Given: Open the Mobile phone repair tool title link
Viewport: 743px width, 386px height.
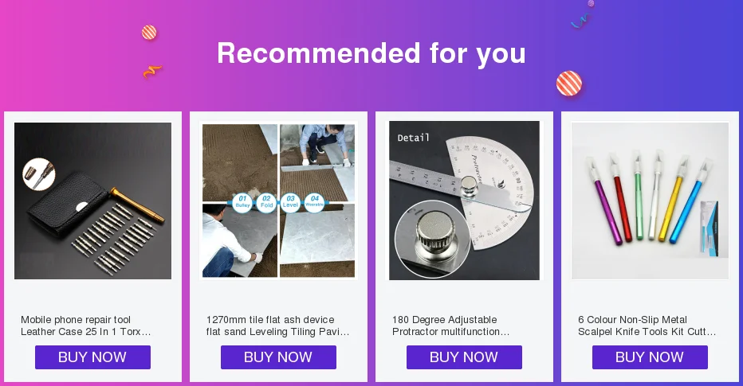Looking at the screenshot, I should (86, 326).
